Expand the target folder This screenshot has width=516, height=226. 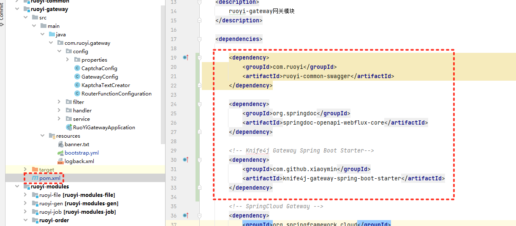click(x=25, y=170)
